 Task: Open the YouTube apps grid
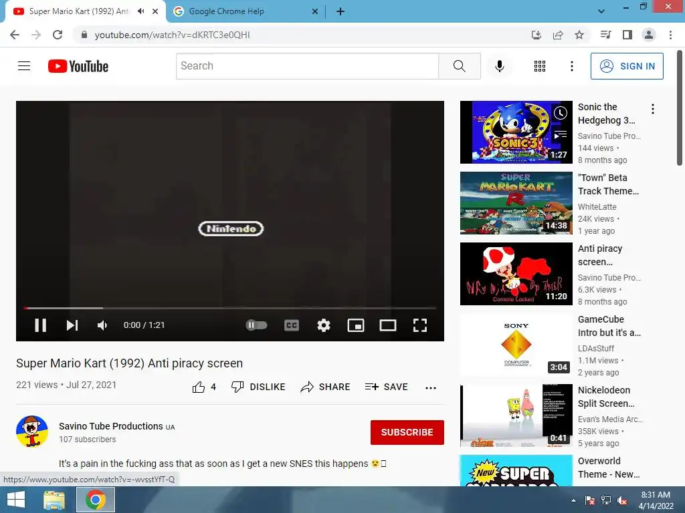[540, 66]
